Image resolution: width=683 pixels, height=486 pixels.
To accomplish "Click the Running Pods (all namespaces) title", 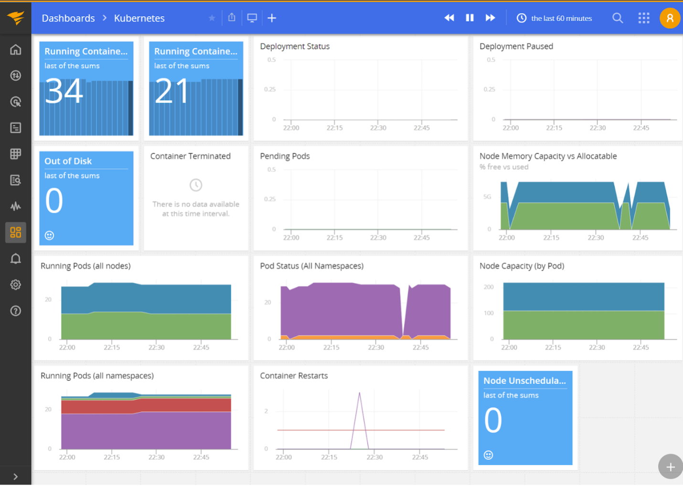I will [x=97, y=376].
